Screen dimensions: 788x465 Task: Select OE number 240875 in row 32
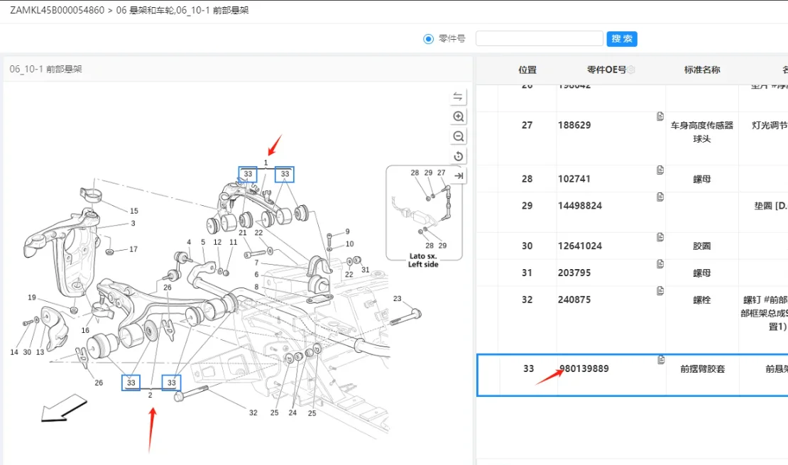(574, 300)
